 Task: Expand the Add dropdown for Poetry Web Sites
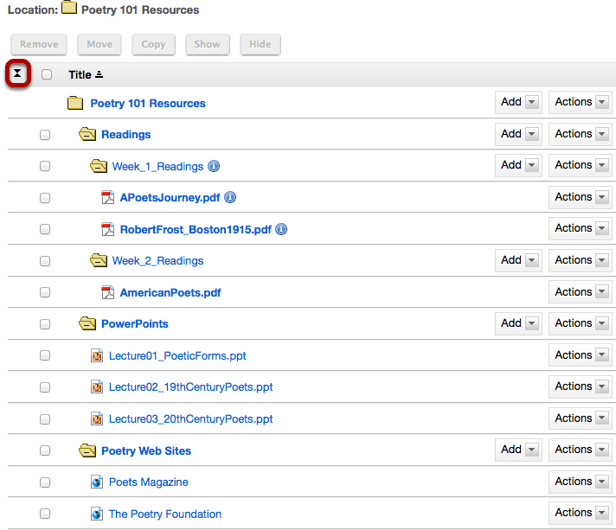518,450
